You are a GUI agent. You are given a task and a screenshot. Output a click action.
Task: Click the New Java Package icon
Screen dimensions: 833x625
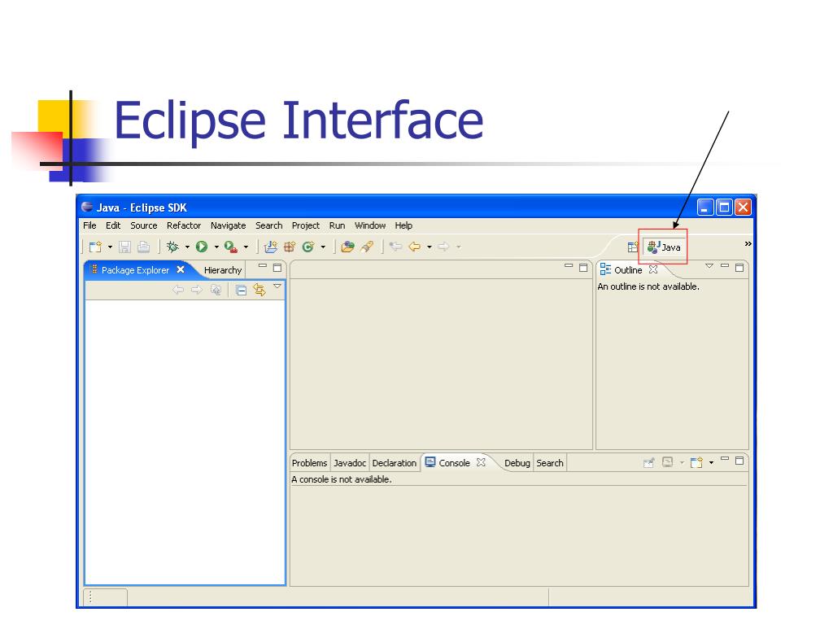coord(290,247)
